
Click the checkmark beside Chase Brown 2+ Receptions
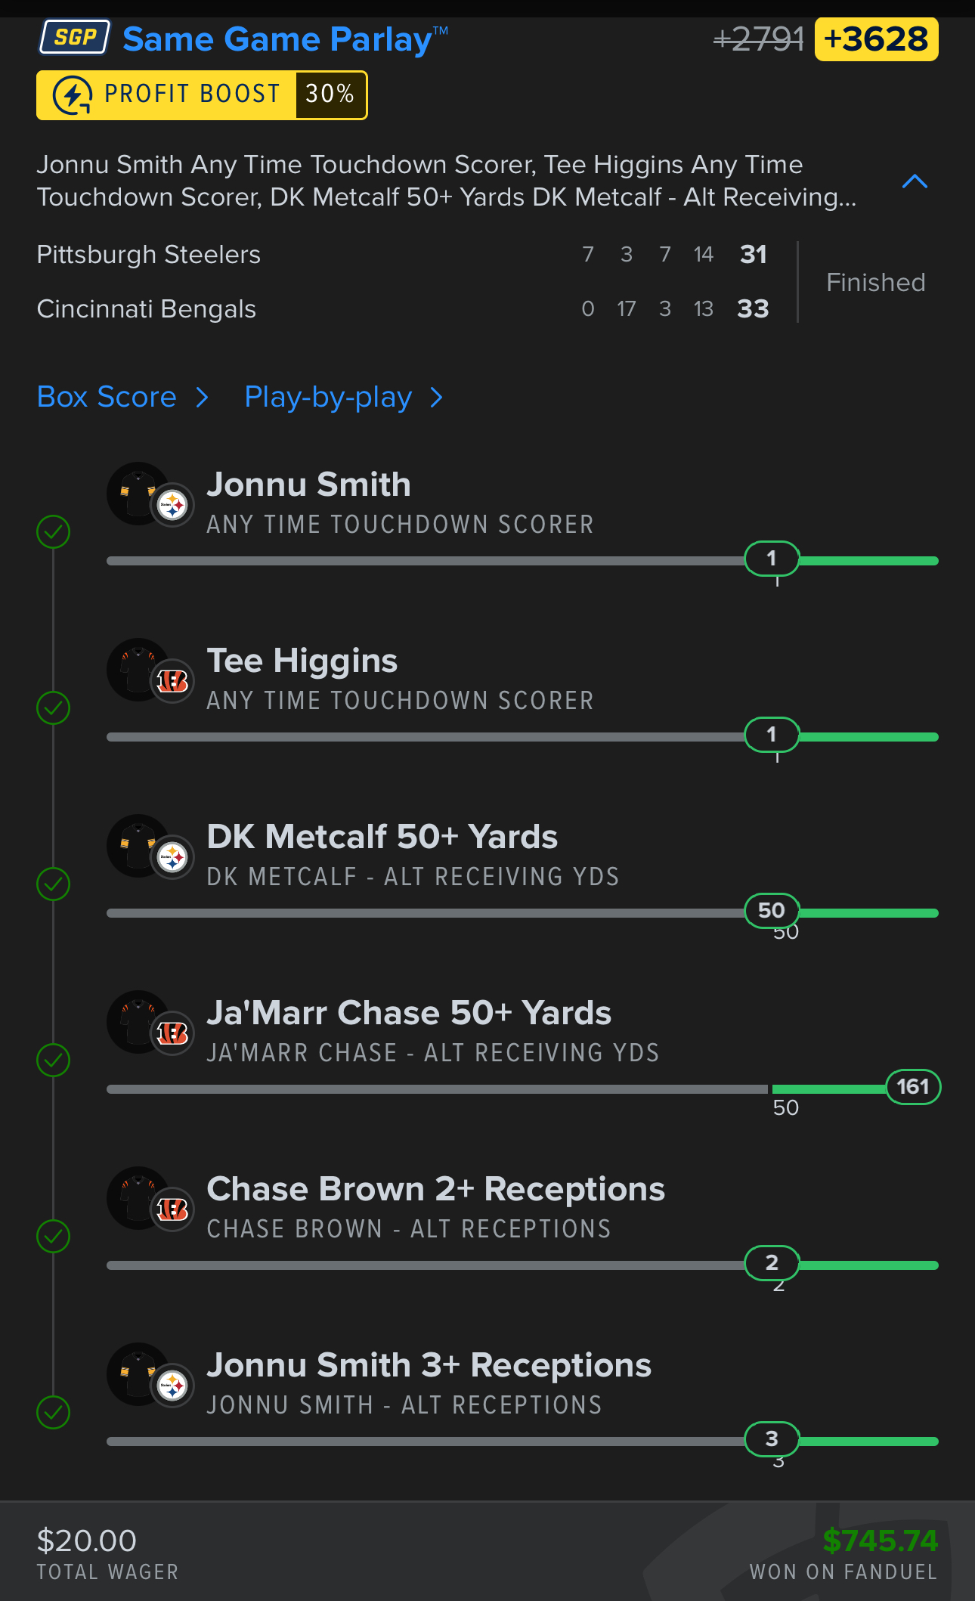(54, 1237)
